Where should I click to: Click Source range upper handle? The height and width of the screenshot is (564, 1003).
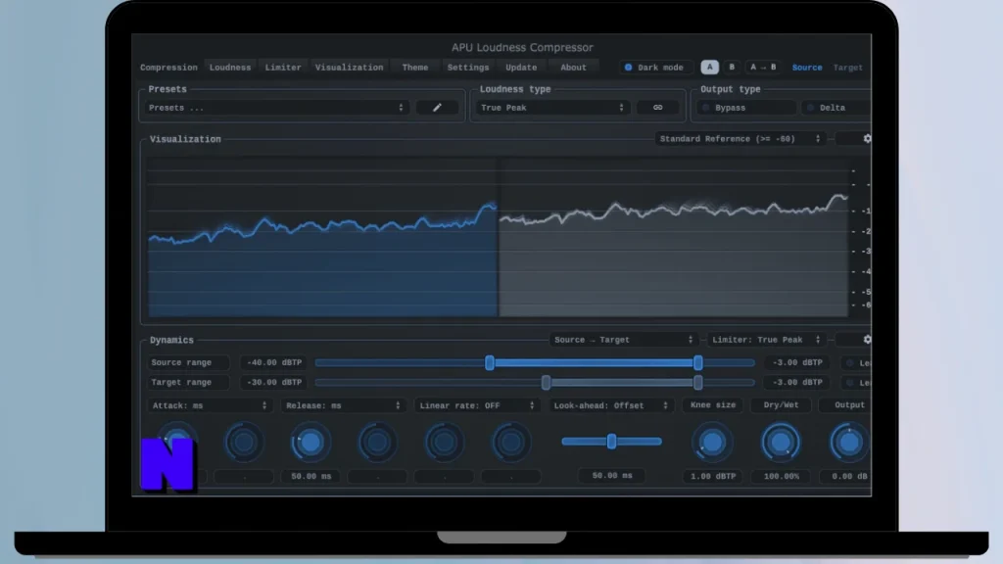click(697, 362)
